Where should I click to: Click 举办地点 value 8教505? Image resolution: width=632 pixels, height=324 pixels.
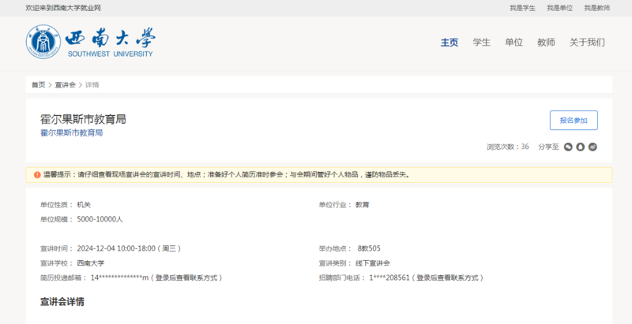click(x=369, y=248)
